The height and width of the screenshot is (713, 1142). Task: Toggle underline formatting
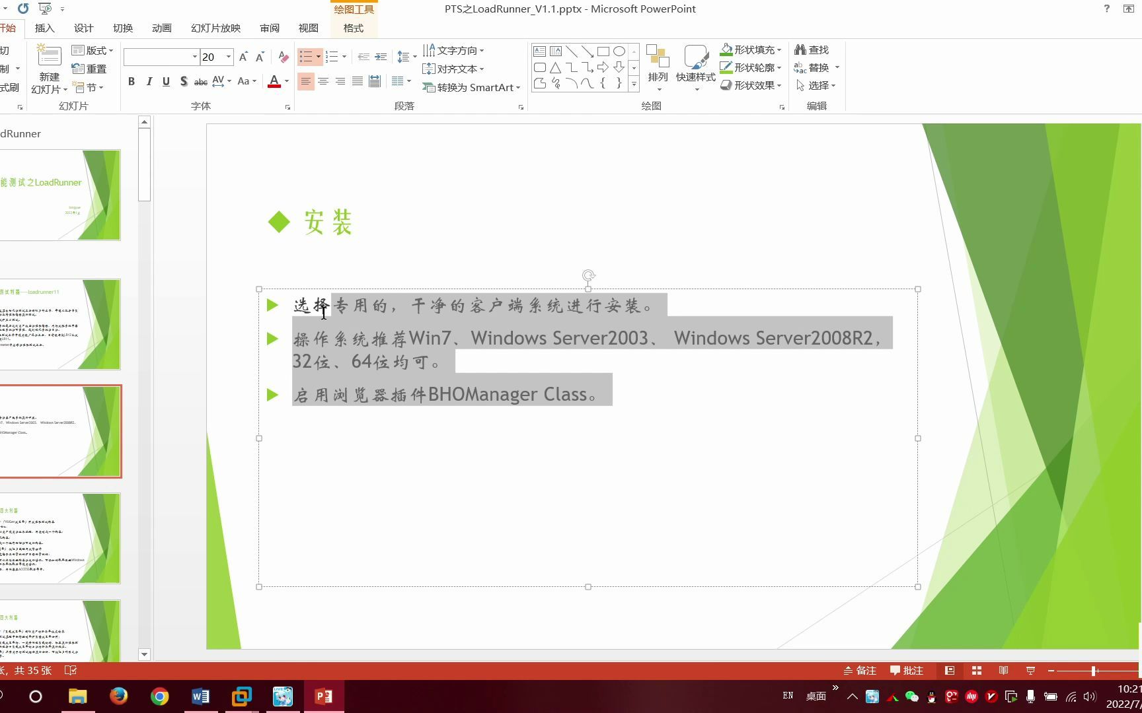[166, 81]
